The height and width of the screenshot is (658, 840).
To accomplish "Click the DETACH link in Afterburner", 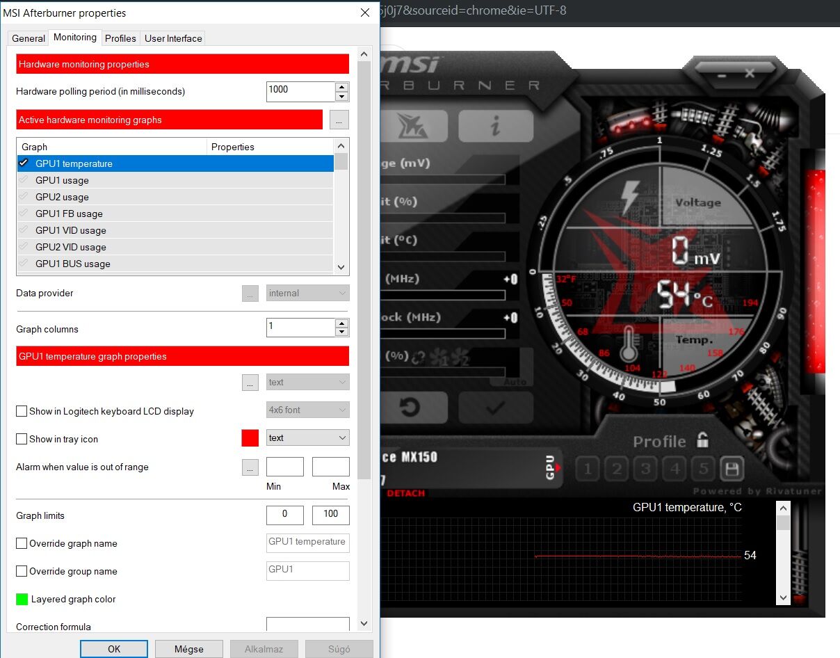I will (x=406, y=493).
